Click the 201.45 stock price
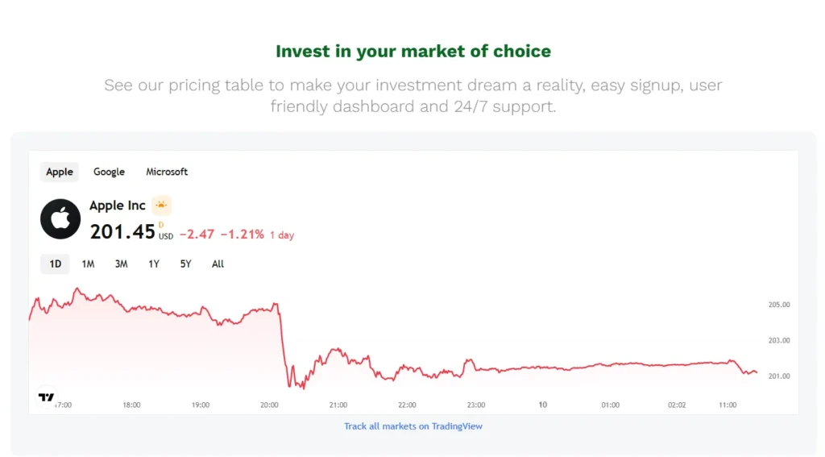 point(122,232)
